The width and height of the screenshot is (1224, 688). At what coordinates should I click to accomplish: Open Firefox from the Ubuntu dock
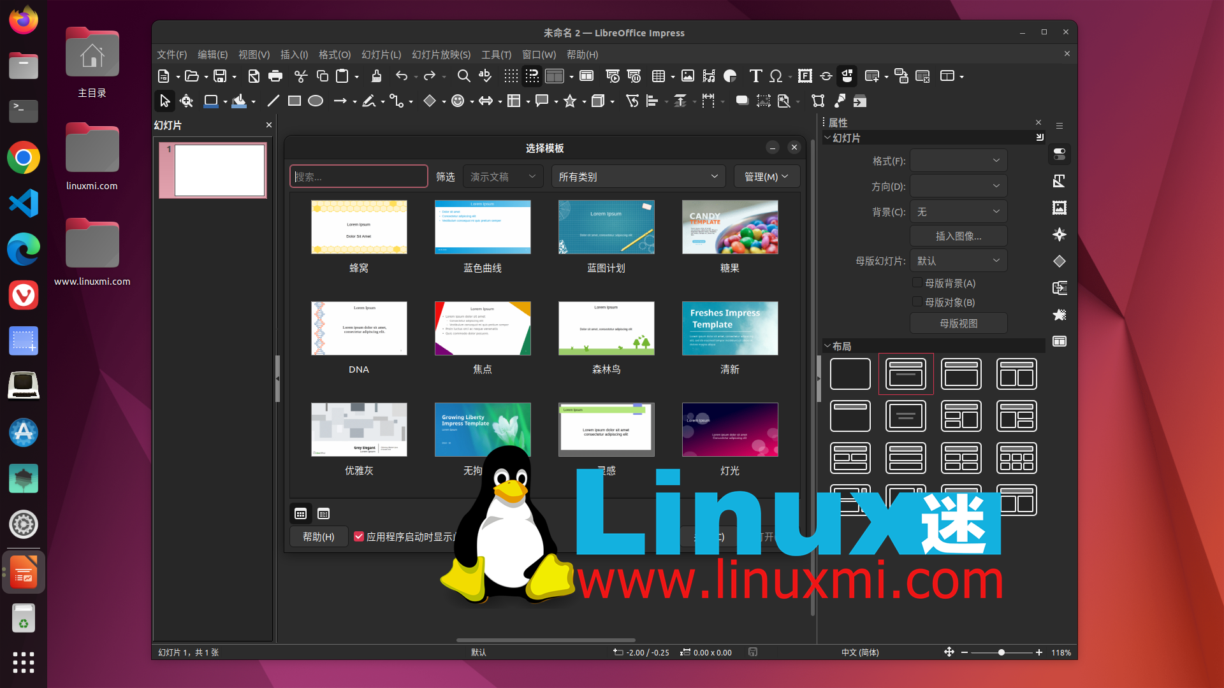click(x=24, y=20)
